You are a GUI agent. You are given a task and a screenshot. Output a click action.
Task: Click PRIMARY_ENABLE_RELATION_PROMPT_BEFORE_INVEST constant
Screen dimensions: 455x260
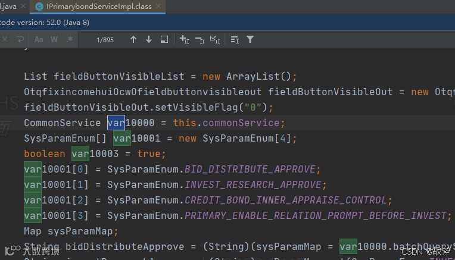(316, 215)
